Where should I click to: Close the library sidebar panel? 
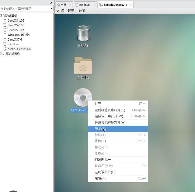(x=51, y=3)
